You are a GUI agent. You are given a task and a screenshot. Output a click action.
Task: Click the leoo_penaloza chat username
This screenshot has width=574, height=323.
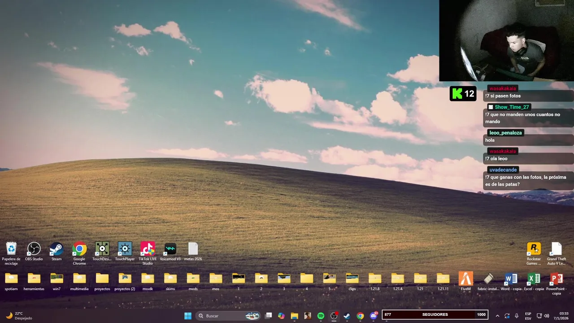[x=505, y=133]
